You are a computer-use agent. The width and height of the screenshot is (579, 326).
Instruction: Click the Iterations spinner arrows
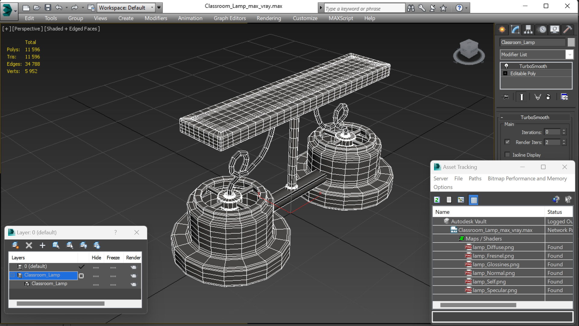(564, 132)
